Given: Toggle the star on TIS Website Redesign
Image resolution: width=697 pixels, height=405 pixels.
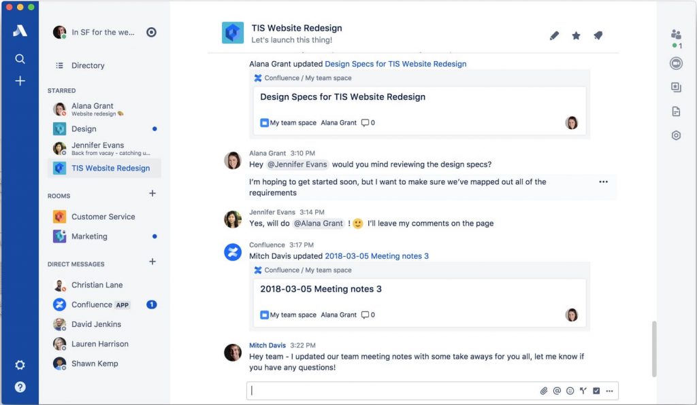Looking at the screenshot, I should [x=576, y=35].
